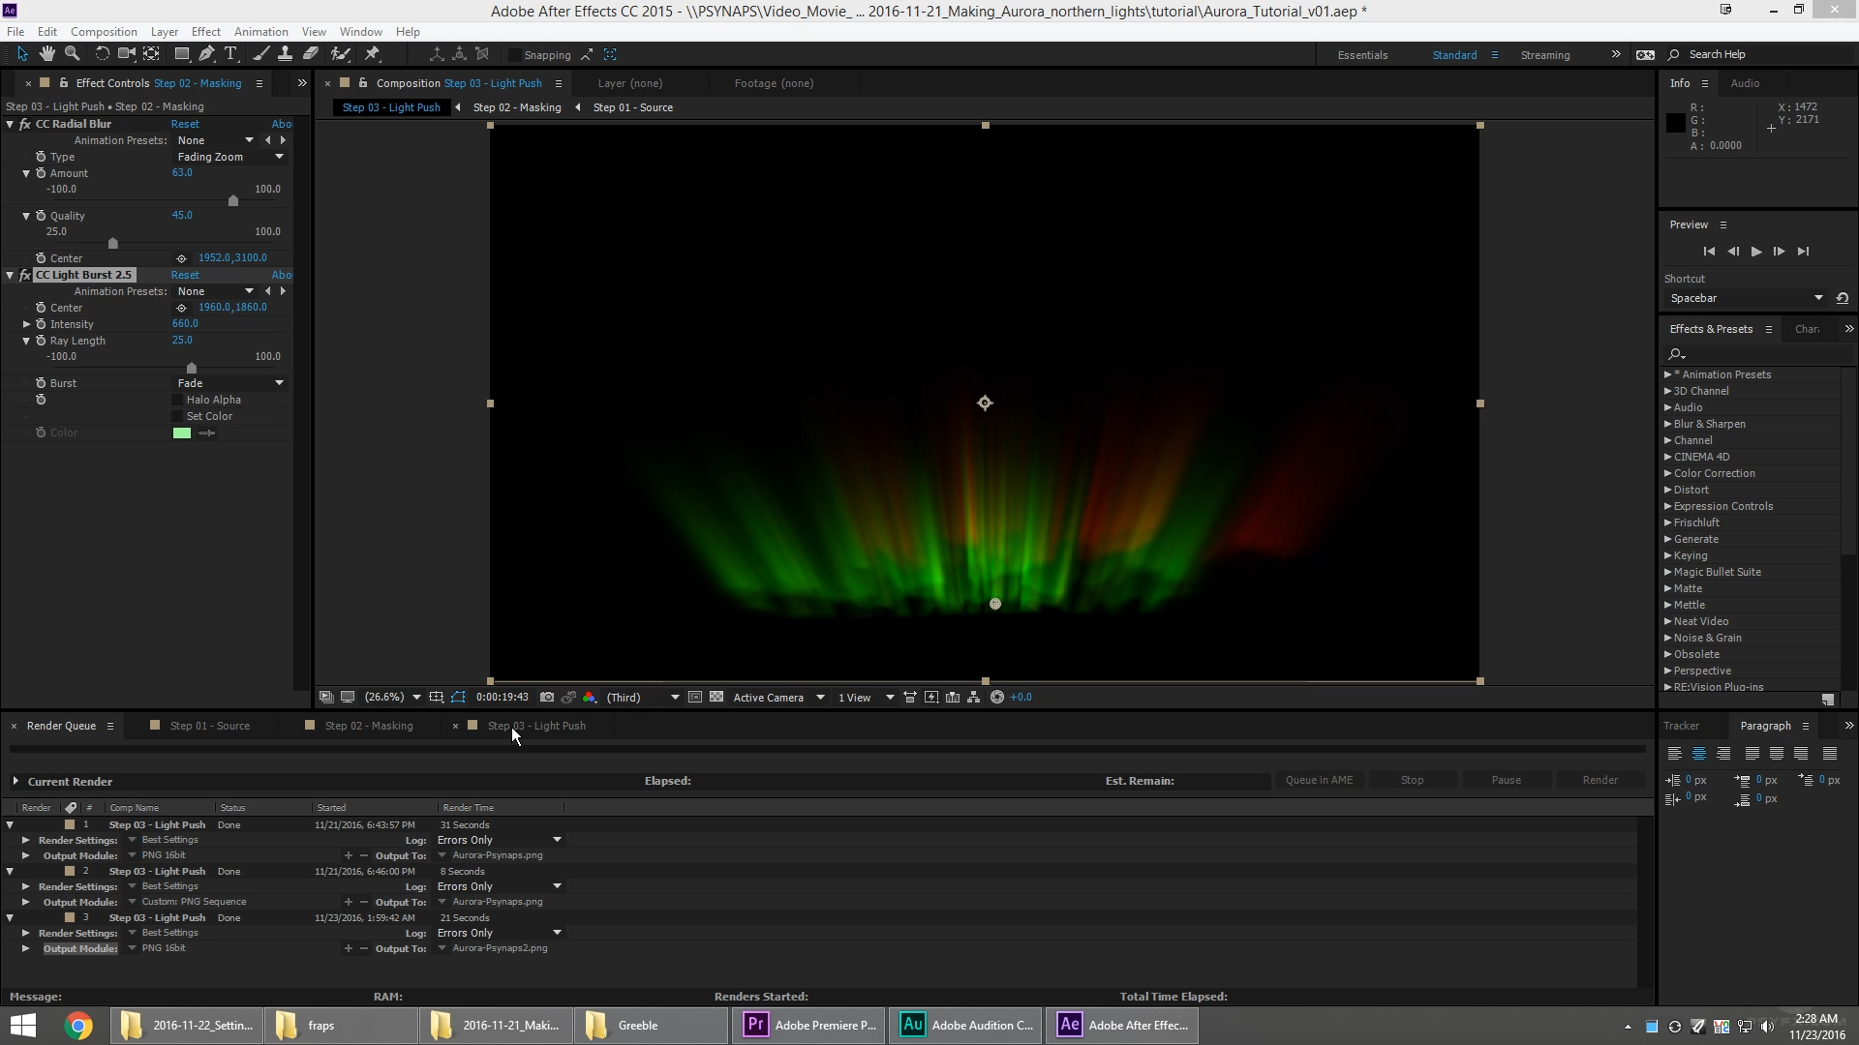Select the Step 01 - Source tab
Image resolution: width=1859 pixels, height=1045 pixels.
tap(209, 725)
